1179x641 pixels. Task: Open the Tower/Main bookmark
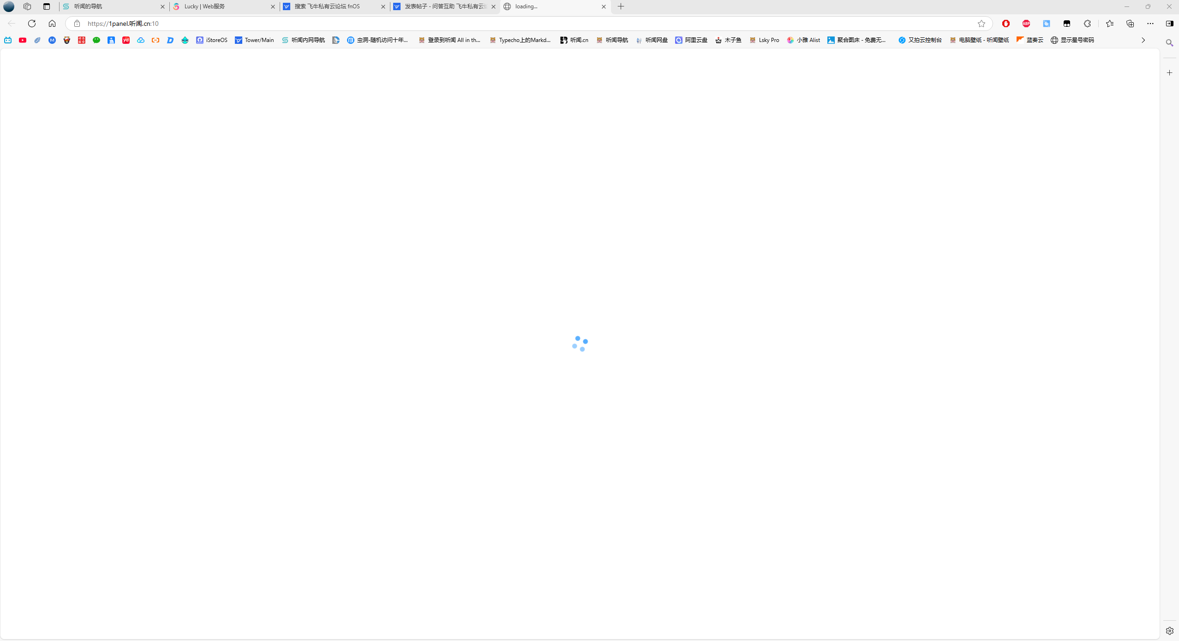click(x=254, y=40)
